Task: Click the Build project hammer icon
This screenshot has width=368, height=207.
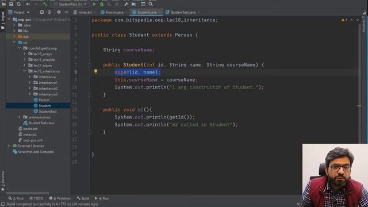Action: (45, 4)
